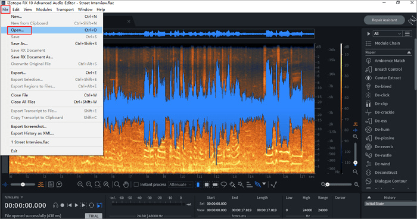Adjust the waveform/spectrogram opacity slider
The image size is (417, 219).
23,184
